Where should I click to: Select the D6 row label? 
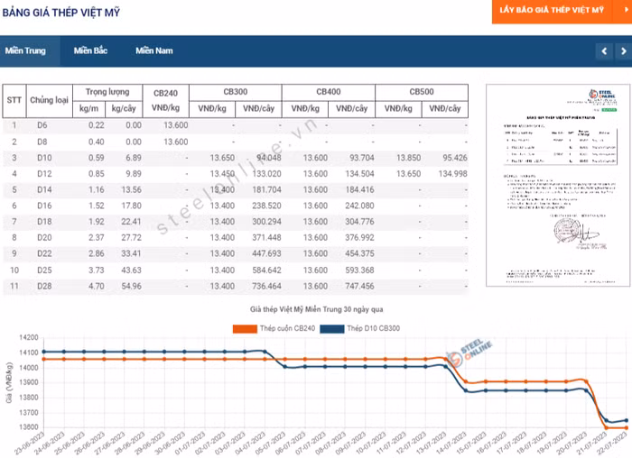tap(42, 125)
